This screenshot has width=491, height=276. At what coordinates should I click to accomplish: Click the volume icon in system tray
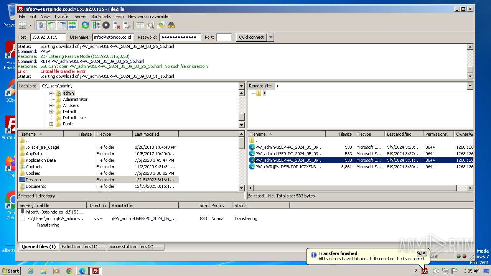pyautogui.click(x=436, y=271)
